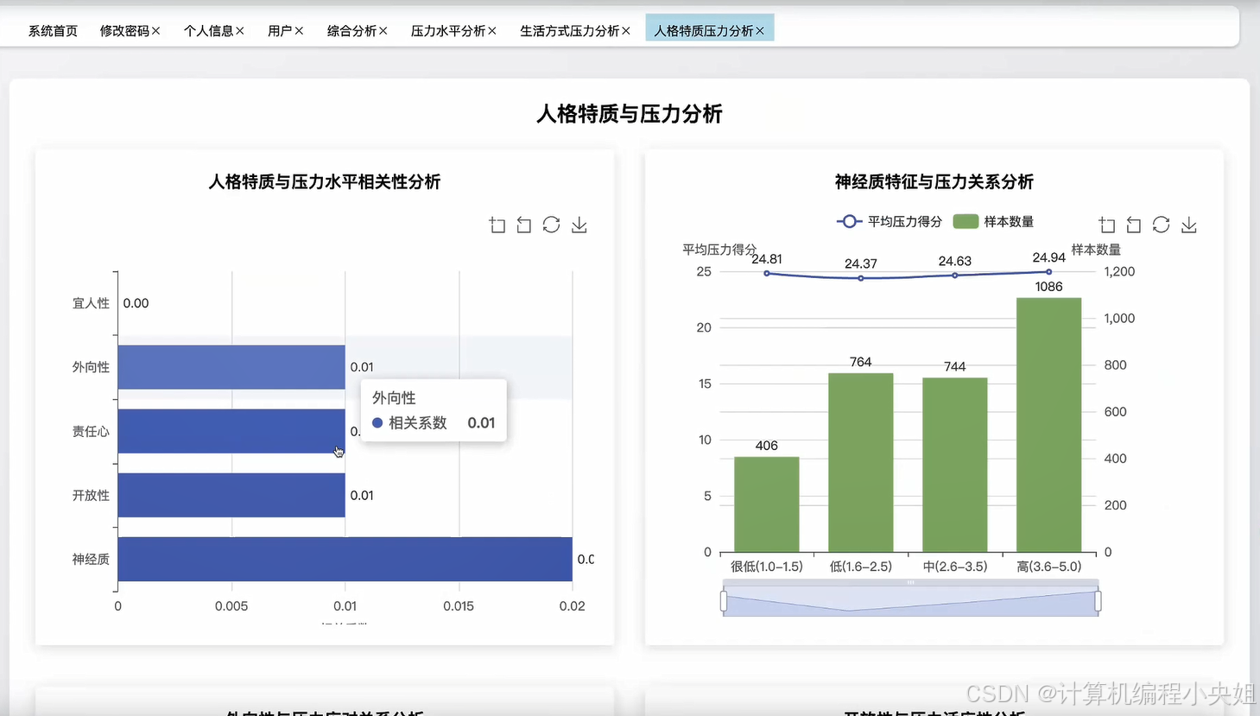The image size is (1260, 716).
Task: Click zoom reset icon in right chart toolbox
Action: tap(1134, 225)
